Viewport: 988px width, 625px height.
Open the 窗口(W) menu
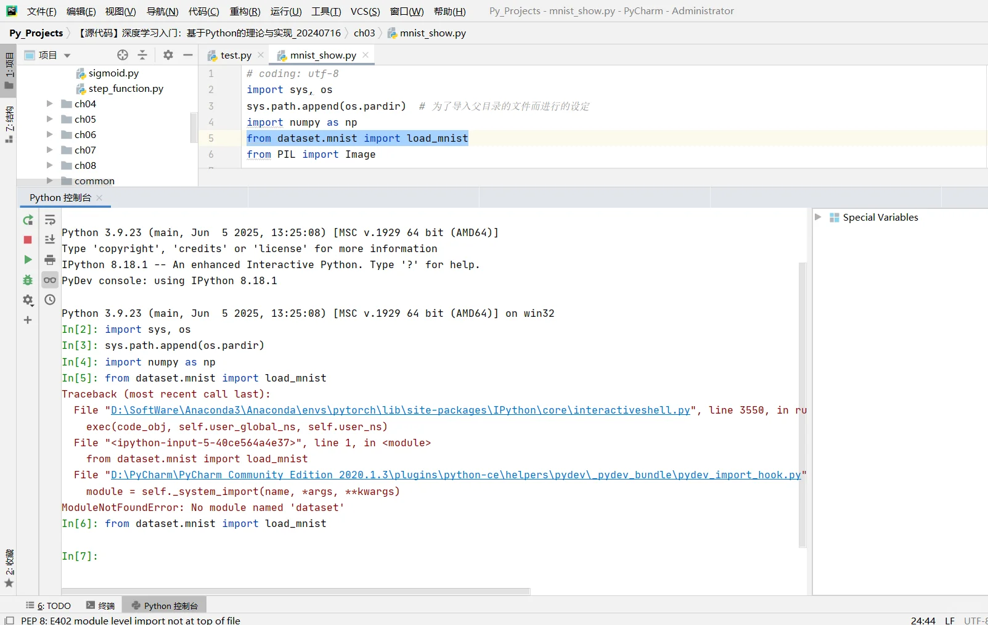point(407,11)
